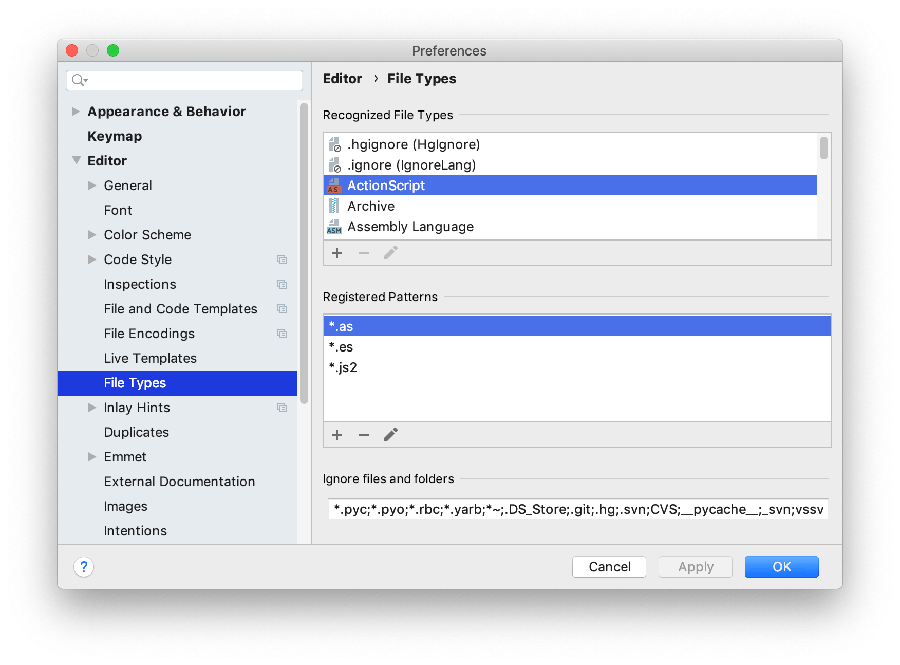
Task: Open the Inspections settings page
Action: (177, 284)
